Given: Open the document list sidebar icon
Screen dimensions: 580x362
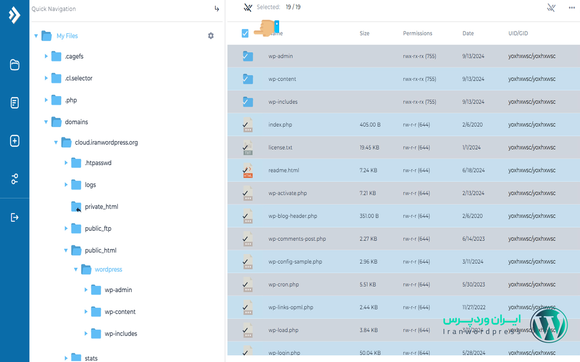Looking at the screenshot, I should click(15, 103).
